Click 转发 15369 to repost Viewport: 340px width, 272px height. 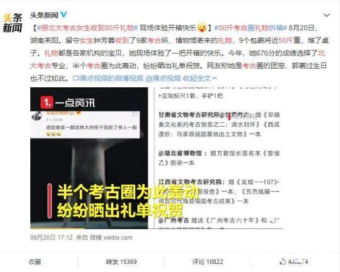(x=121, y=262)
